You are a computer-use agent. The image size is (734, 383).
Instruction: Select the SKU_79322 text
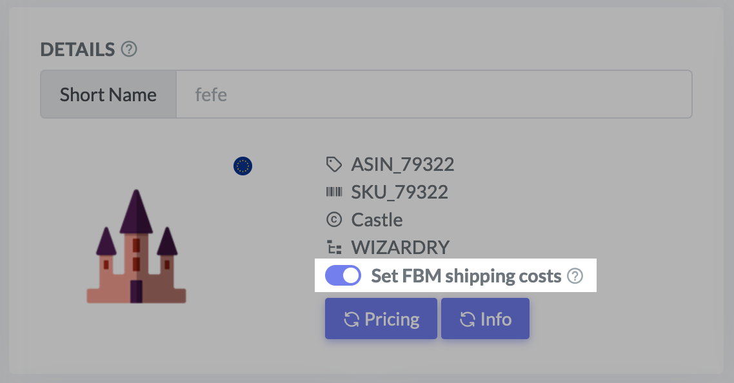[x=399, y=192]
